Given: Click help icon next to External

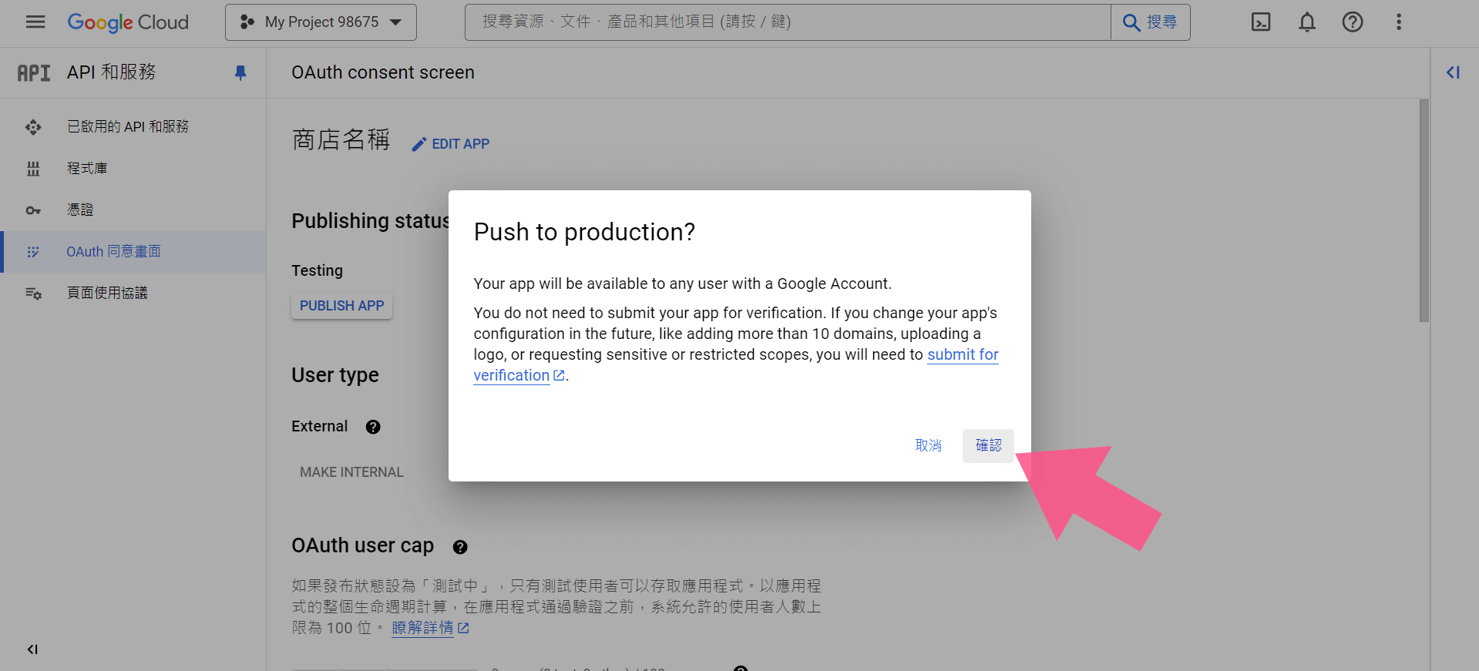Looking at the screenshot, I should tap(373, 427).
